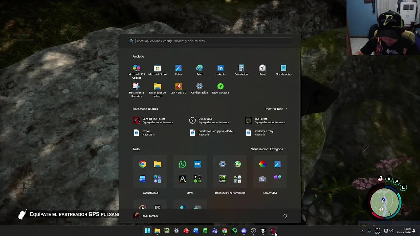Image resolution: width=420 pixels, height=236 pixels.
Task: Open NVIDIA app in Utilidades group
Action: tap(222, 179)
